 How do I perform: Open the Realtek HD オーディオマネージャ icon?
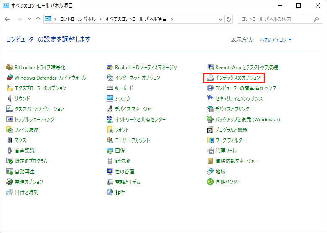[110, 68]
